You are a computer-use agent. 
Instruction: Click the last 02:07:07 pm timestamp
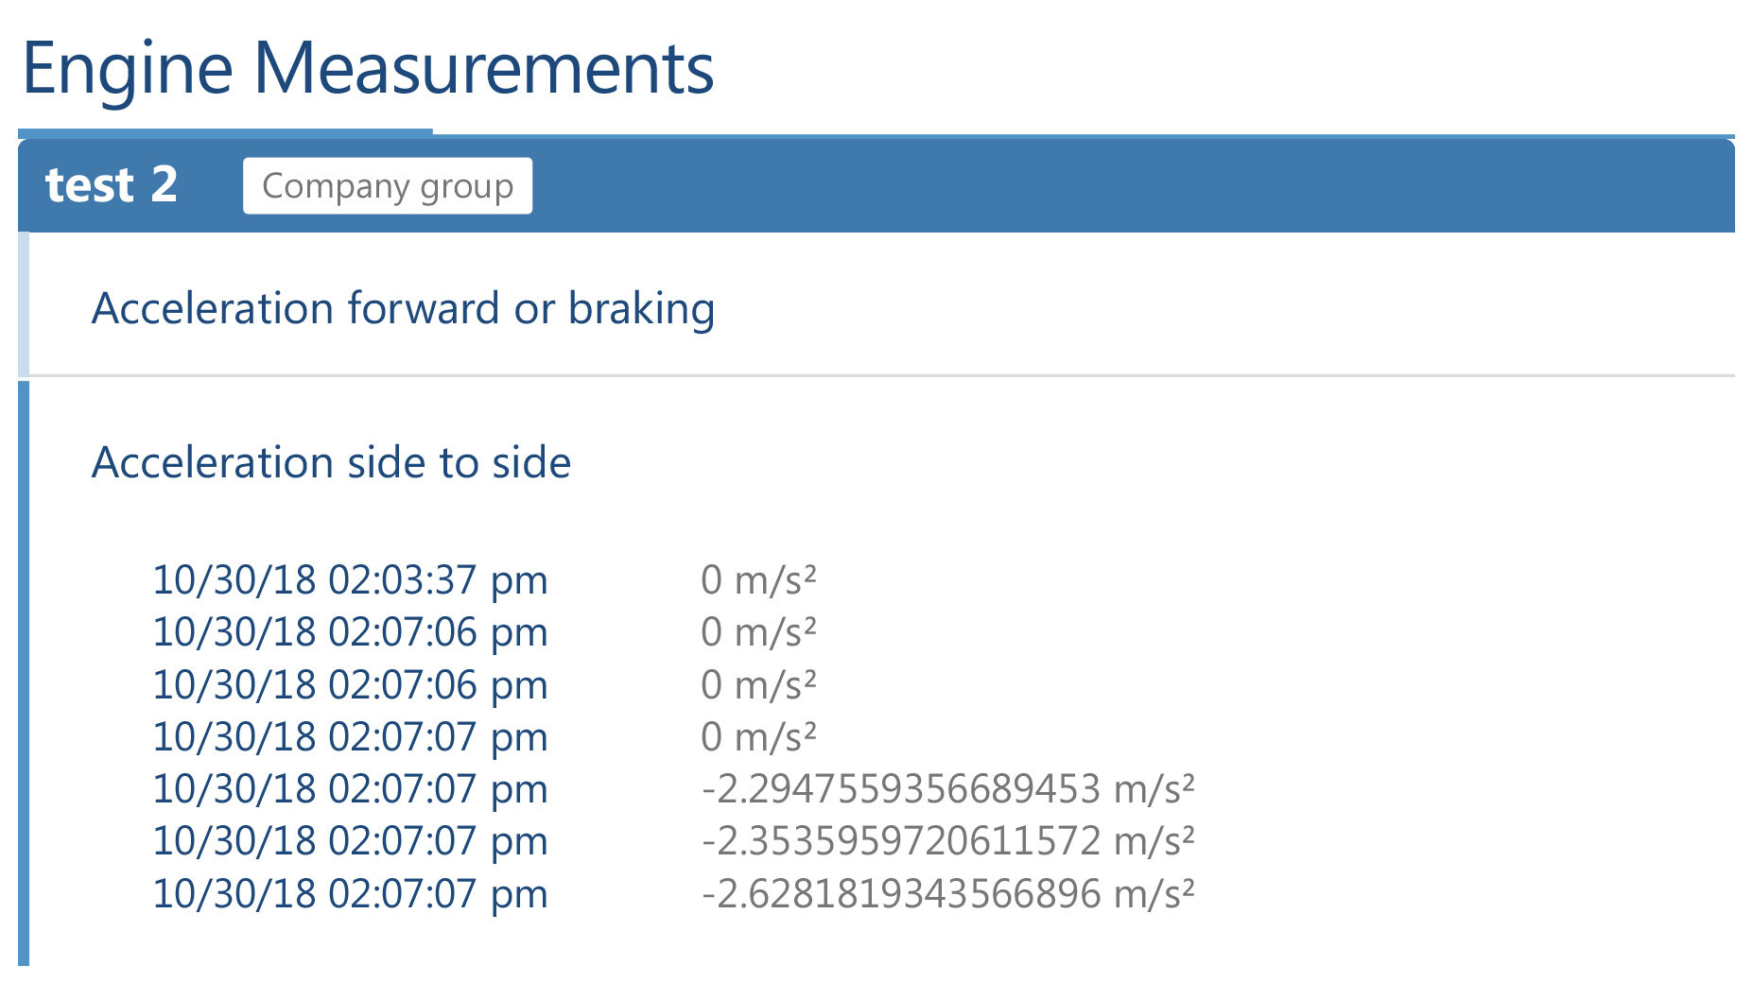350,891
